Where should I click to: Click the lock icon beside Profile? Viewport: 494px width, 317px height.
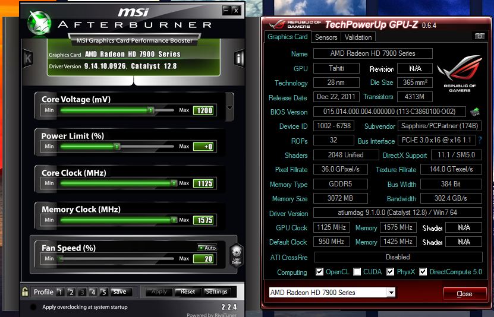pyautogui.click(x=25, y=291)
